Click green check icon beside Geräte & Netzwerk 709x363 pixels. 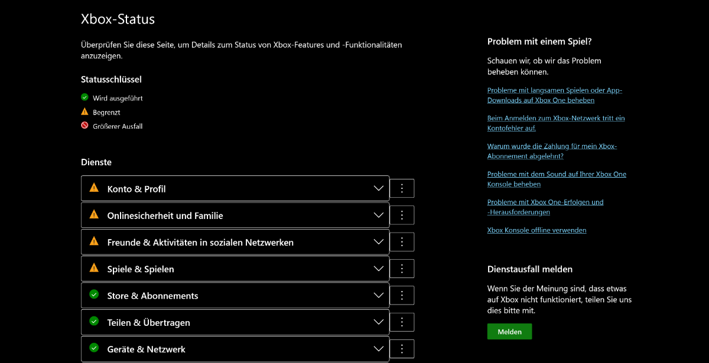point(94,348)
